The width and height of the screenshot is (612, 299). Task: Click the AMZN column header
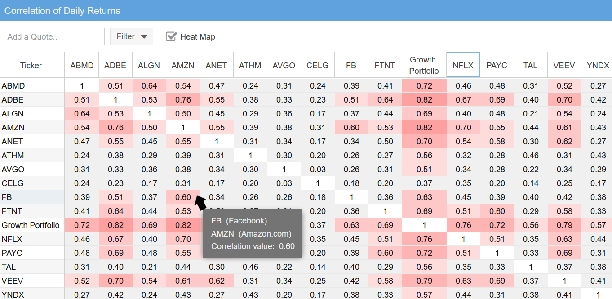[182, 64]
